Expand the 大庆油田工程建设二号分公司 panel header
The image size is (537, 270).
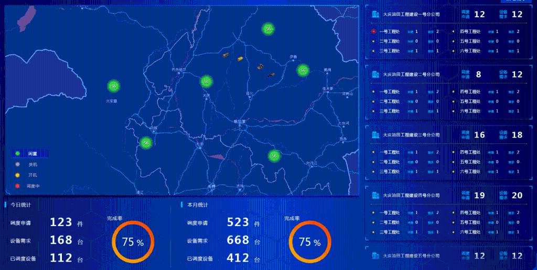[x=411, y=75]
